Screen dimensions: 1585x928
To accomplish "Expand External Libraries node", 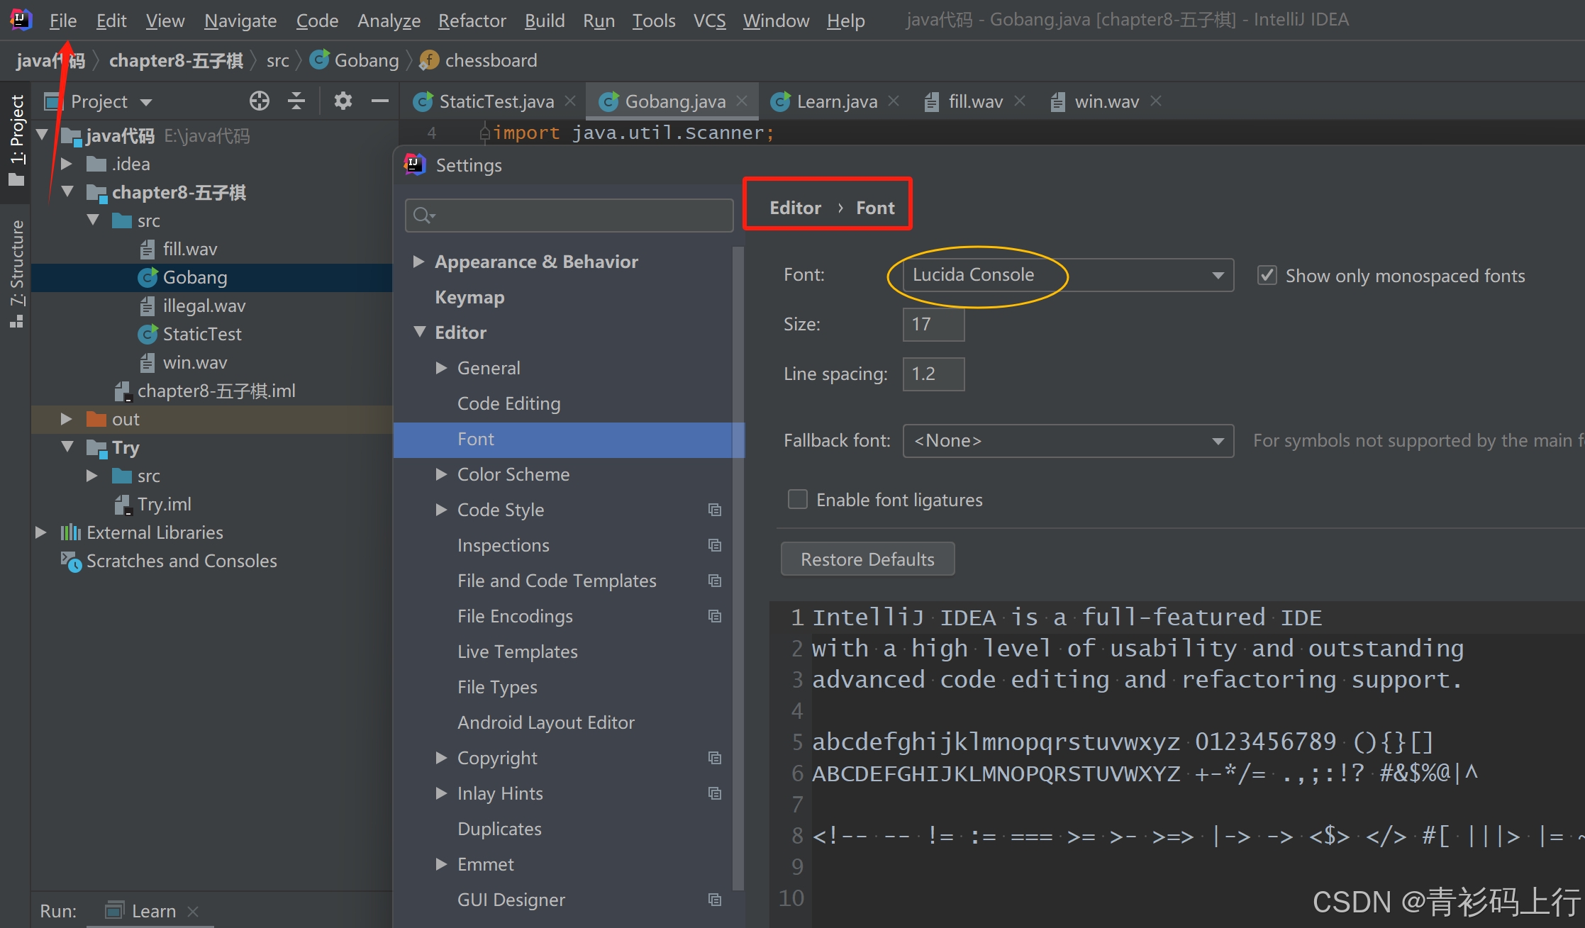I will [x=40, y=532].
